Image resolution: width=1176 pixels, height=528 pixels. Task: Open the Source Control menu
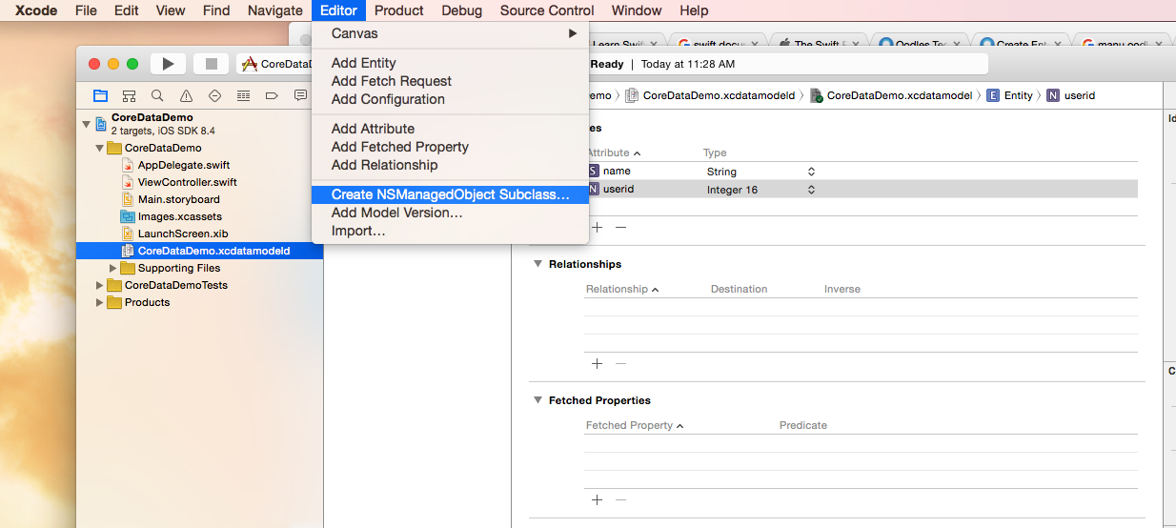pyautogui.click(x=547, y=10)
